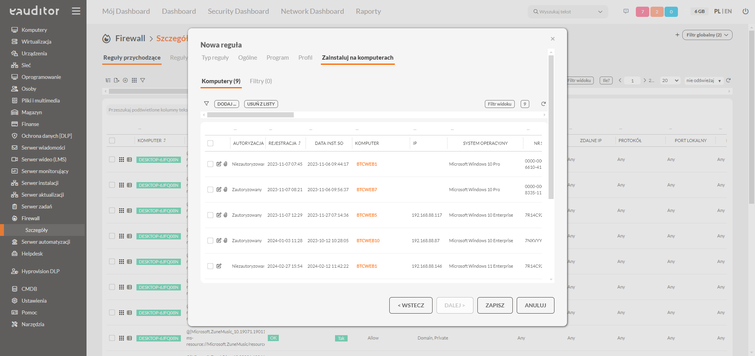The width and height of the screenshot is (755, 356).
Task: Click the blue notification badge showing 0
Action: click(x=671, y=12)
